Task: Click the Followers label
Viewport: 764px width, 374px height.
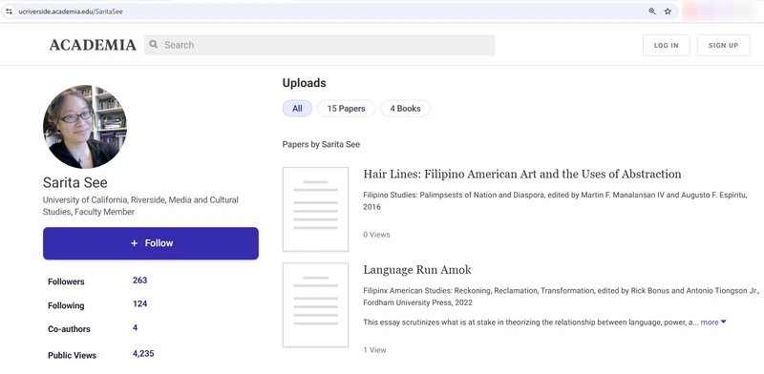Action: click(x=66, y=281)
